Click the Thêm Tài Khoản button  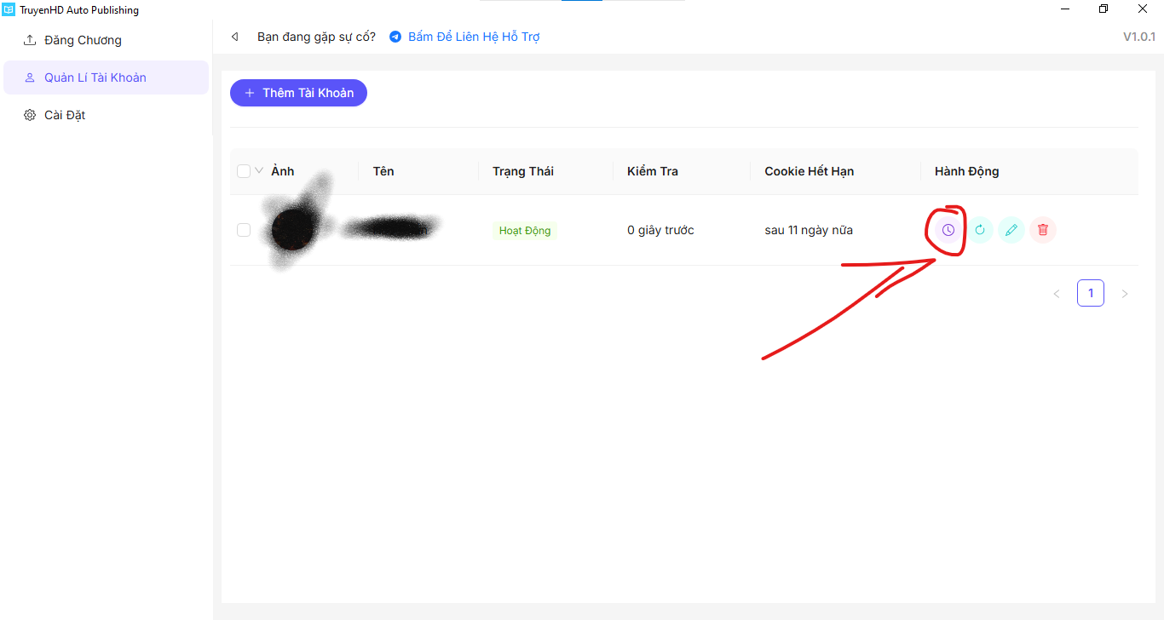click(298, 93)
